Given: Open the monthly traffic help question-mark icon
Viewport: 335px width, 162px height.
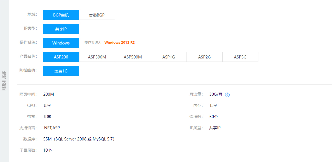Looking at the screenshot, I should (227, 95).
